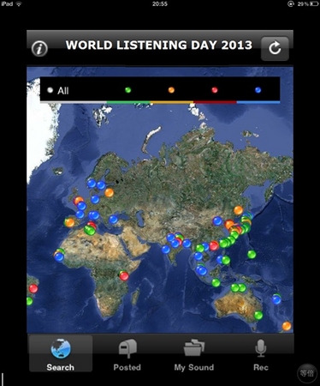320x386 pixels.
Task: Tap the red pin at left map edge
Action: click(x=33, y=288)
